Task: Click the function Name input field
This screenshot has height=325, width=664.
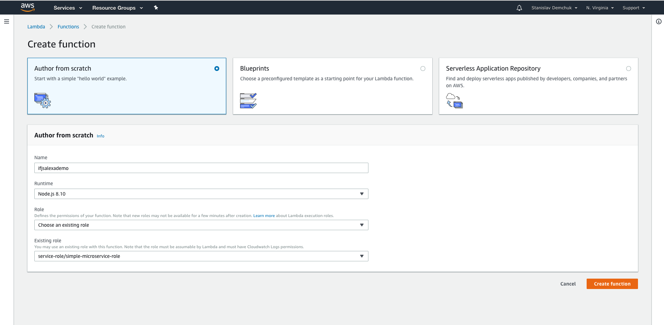Action: 201,168
